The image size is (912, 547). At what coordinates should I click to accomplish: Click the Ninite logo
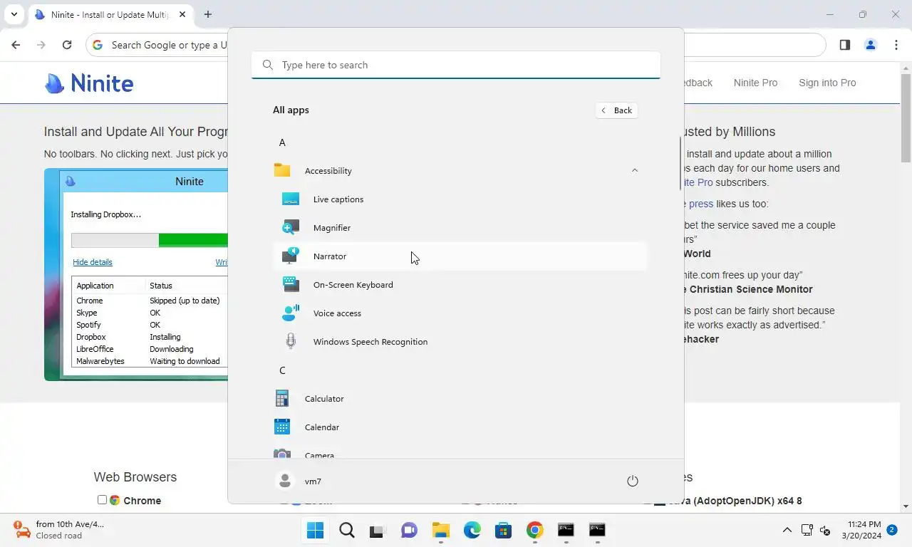coord(89,83)
